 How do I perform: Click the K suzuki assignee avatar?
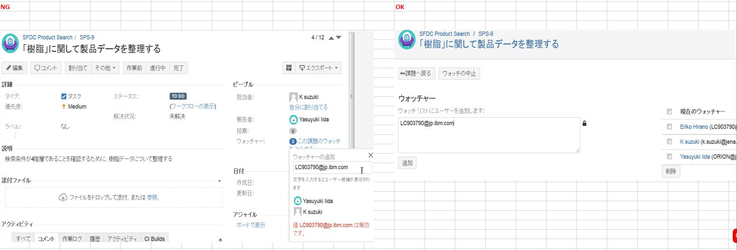coord(293,97)
